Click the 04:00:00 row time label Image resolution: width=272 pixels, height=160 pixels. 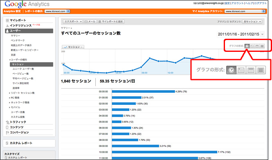coord(103,116)
